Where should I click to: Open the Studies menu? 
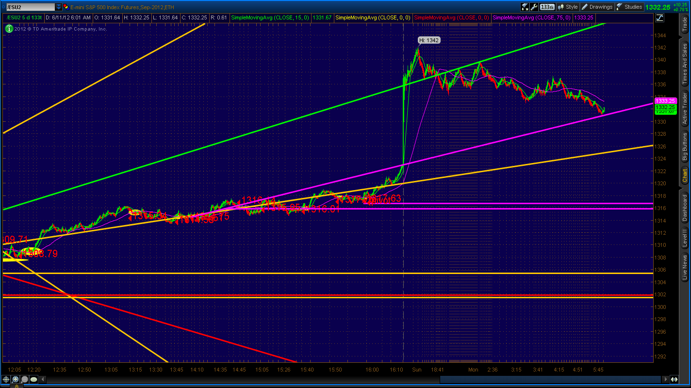tap(629, 7)
